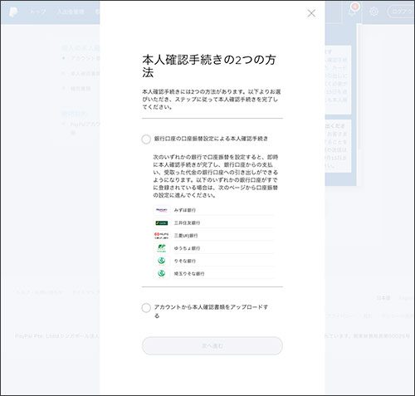Click the みずほ銀行 bank name
Viewport: 415px width, 396px height.
[185, 210]
